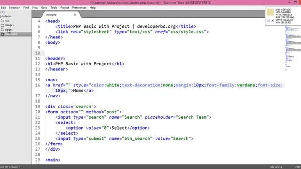Click the css folder icon
The width and height of the screenshot is (301, 169).
click(2, 21)
